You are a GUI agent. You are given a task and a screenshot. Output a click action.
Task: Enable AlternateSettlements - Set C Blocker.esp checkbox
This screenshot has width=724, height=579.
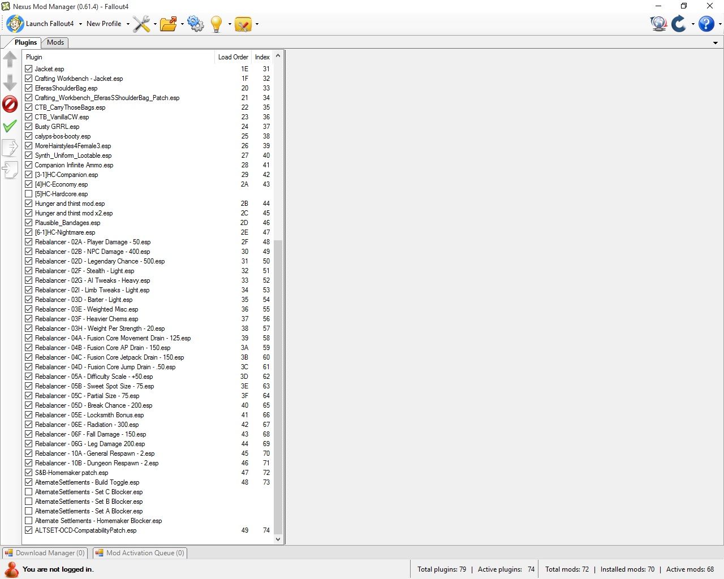pos(29,492)
